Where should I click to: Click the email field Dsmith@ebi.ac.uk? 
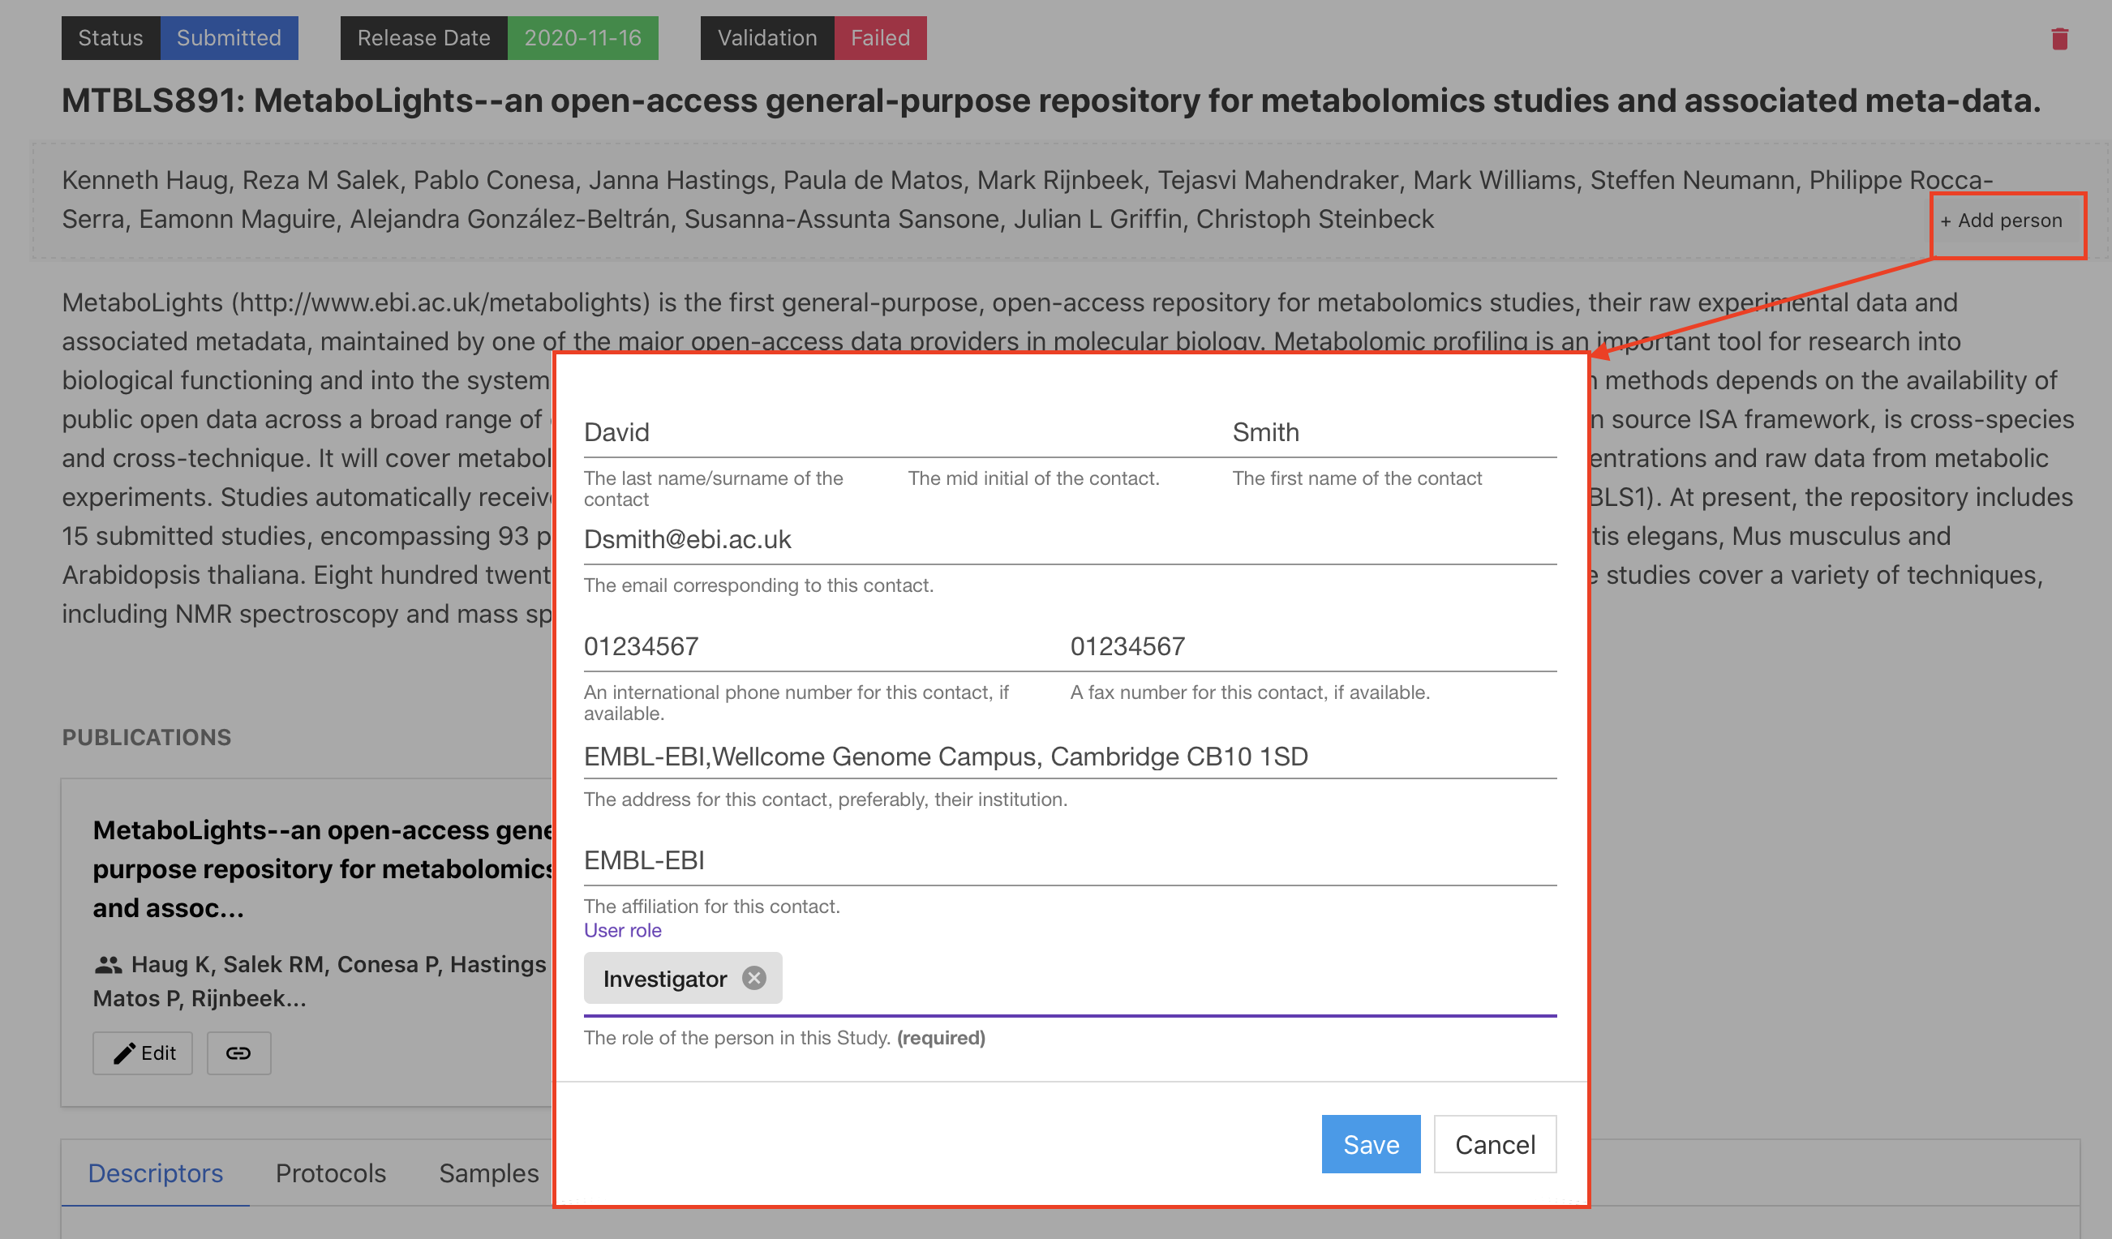pos(1071,539)
